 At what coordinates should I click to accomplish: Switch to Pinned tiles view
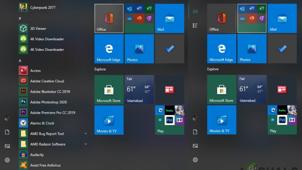pos(195,12)
